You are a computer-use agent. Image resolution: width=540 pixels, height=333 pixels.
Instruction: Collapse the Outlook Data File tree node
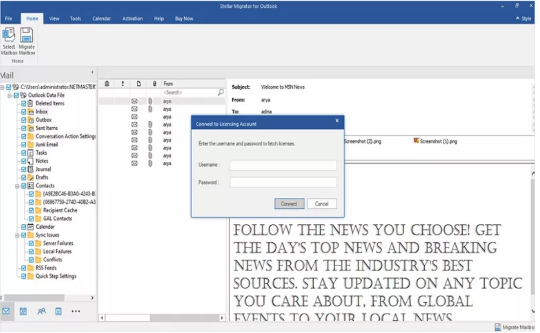[x=10, y=95]
